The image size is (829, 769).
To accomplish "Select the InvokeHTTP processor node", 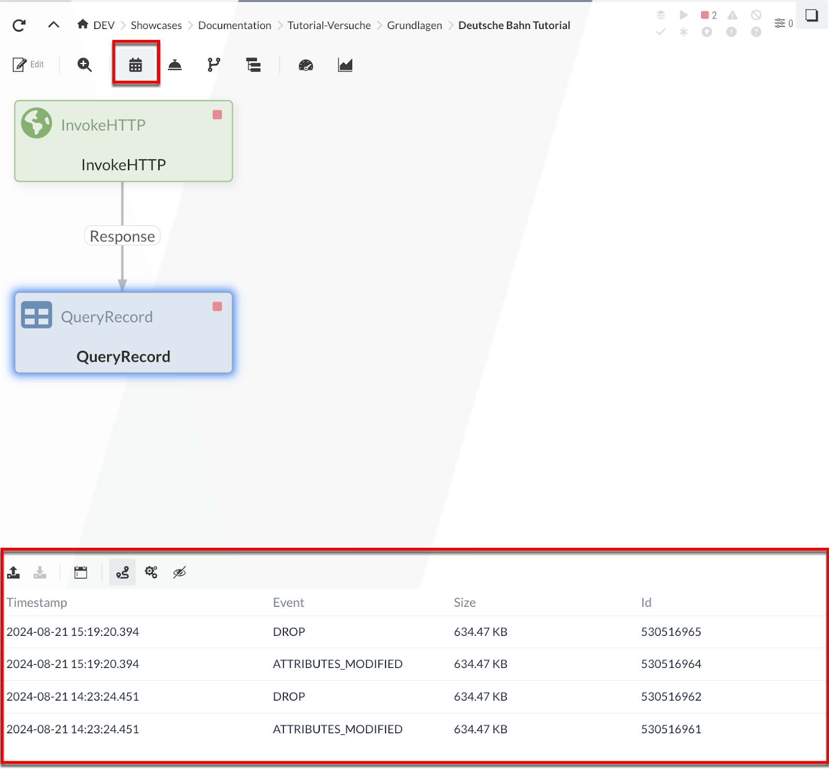I will pos(123,141).
